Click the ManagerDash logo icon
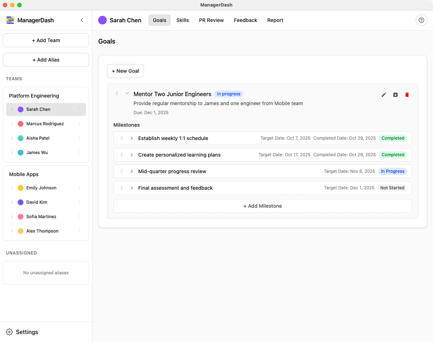The height and width of the screenshot is (342, 433). (x=10, y=20)
